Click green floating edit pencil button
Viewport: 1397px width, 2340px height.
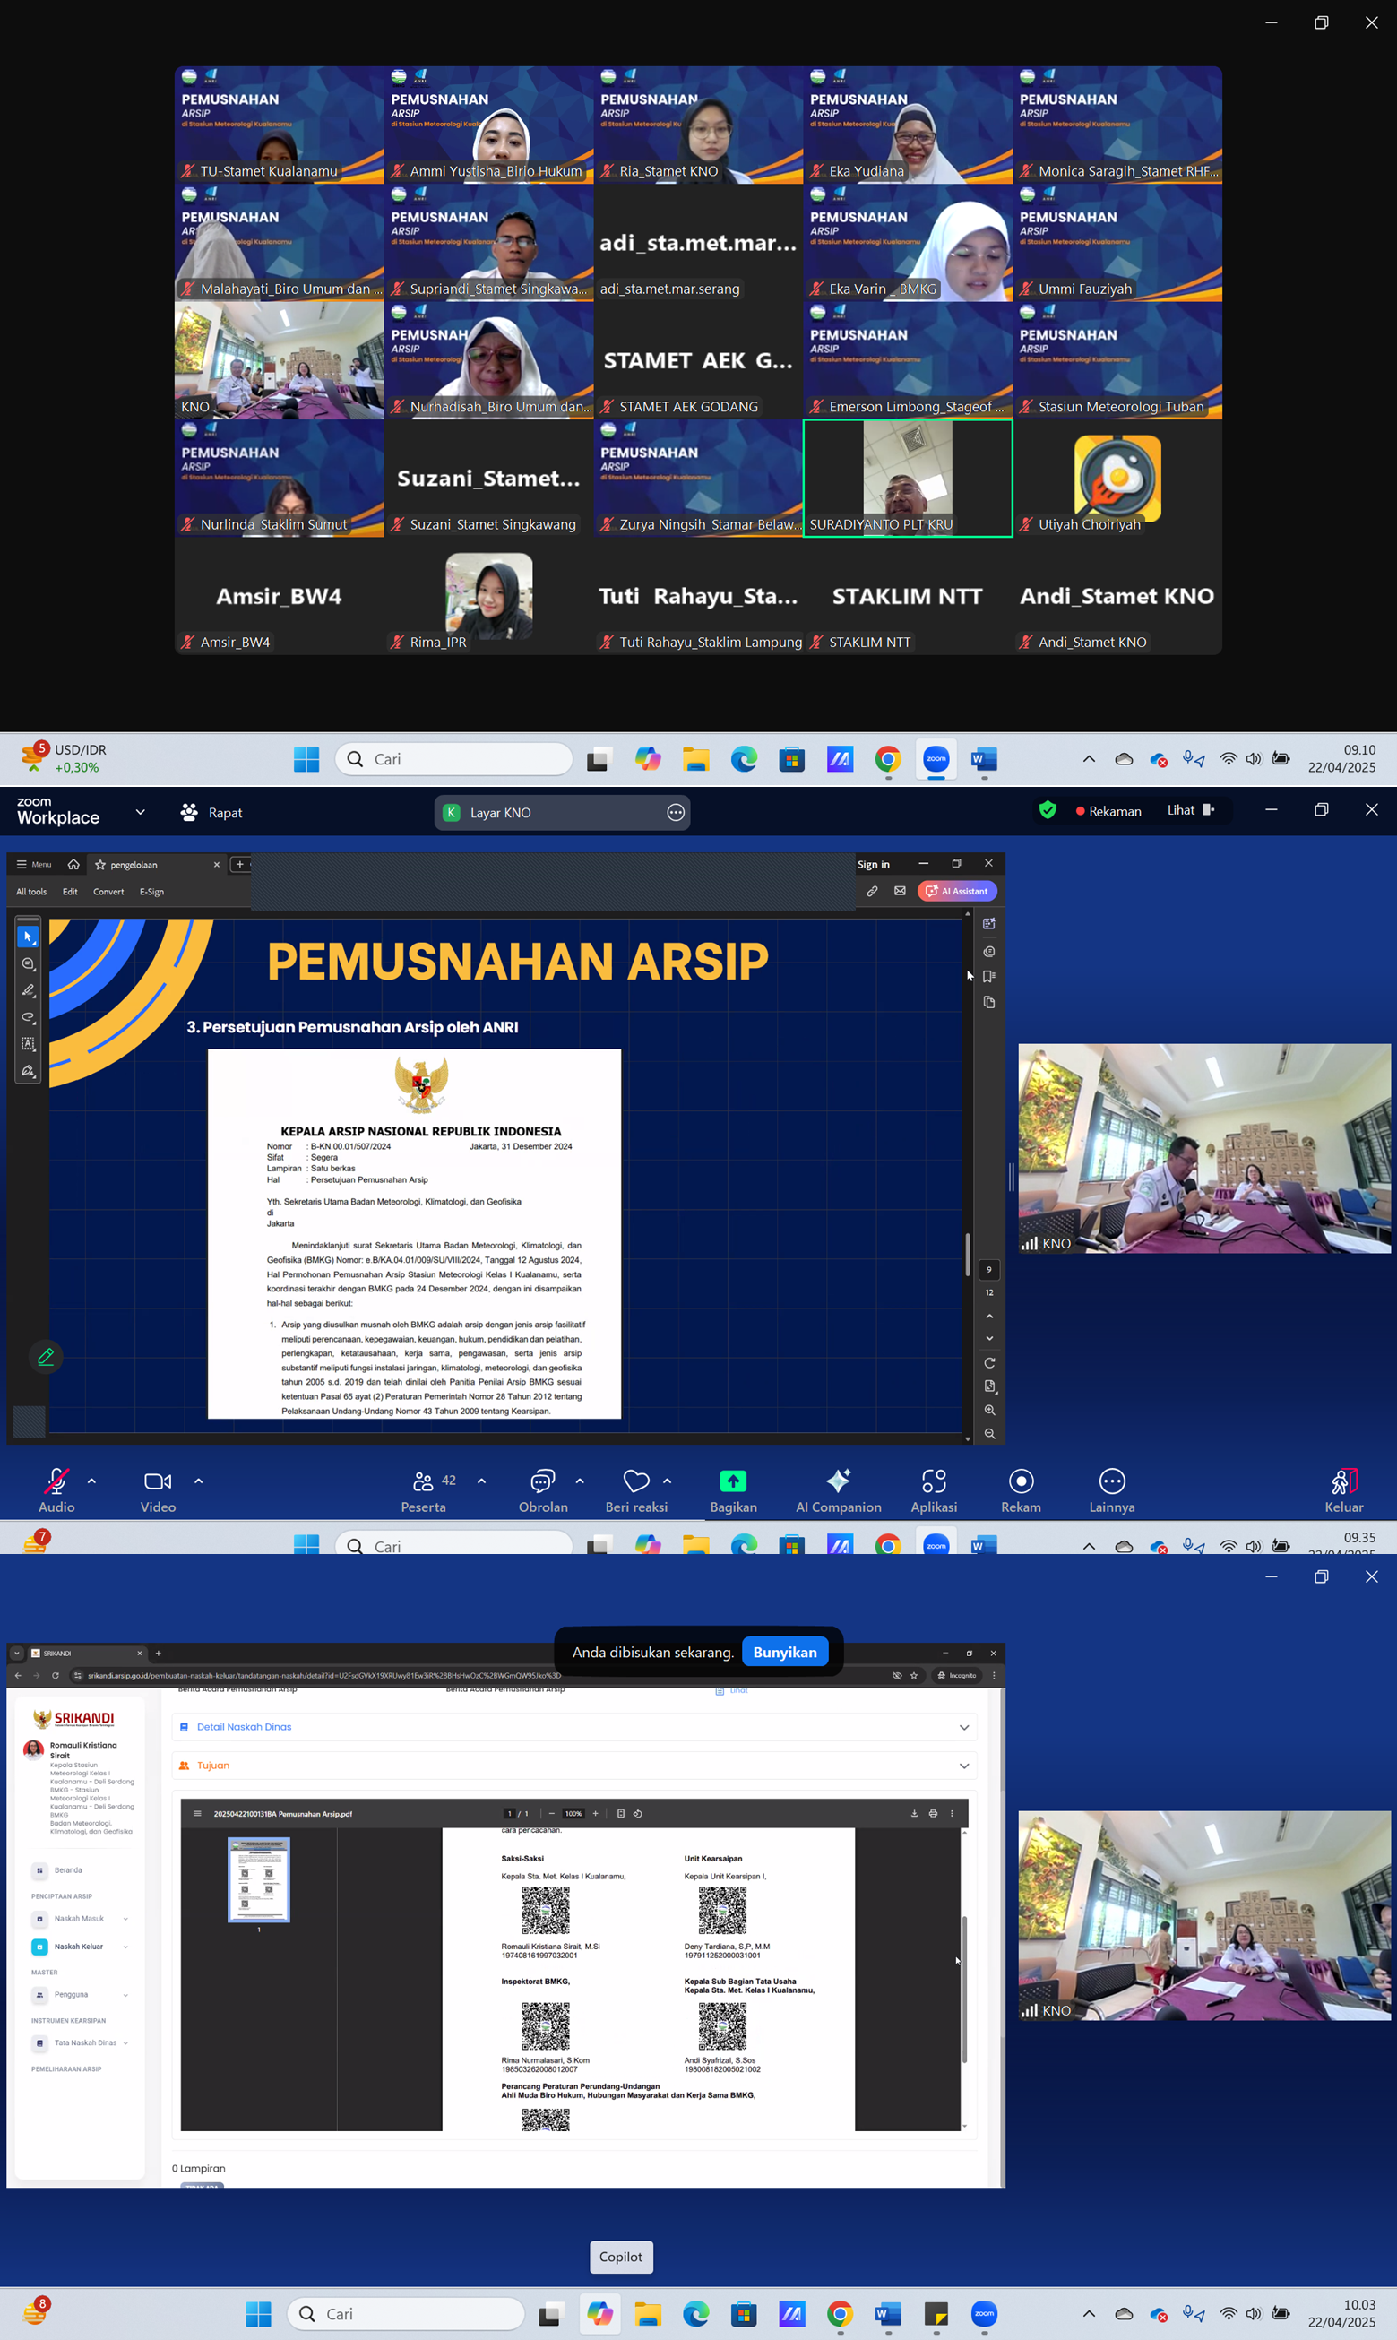[x=45, y=1358]
